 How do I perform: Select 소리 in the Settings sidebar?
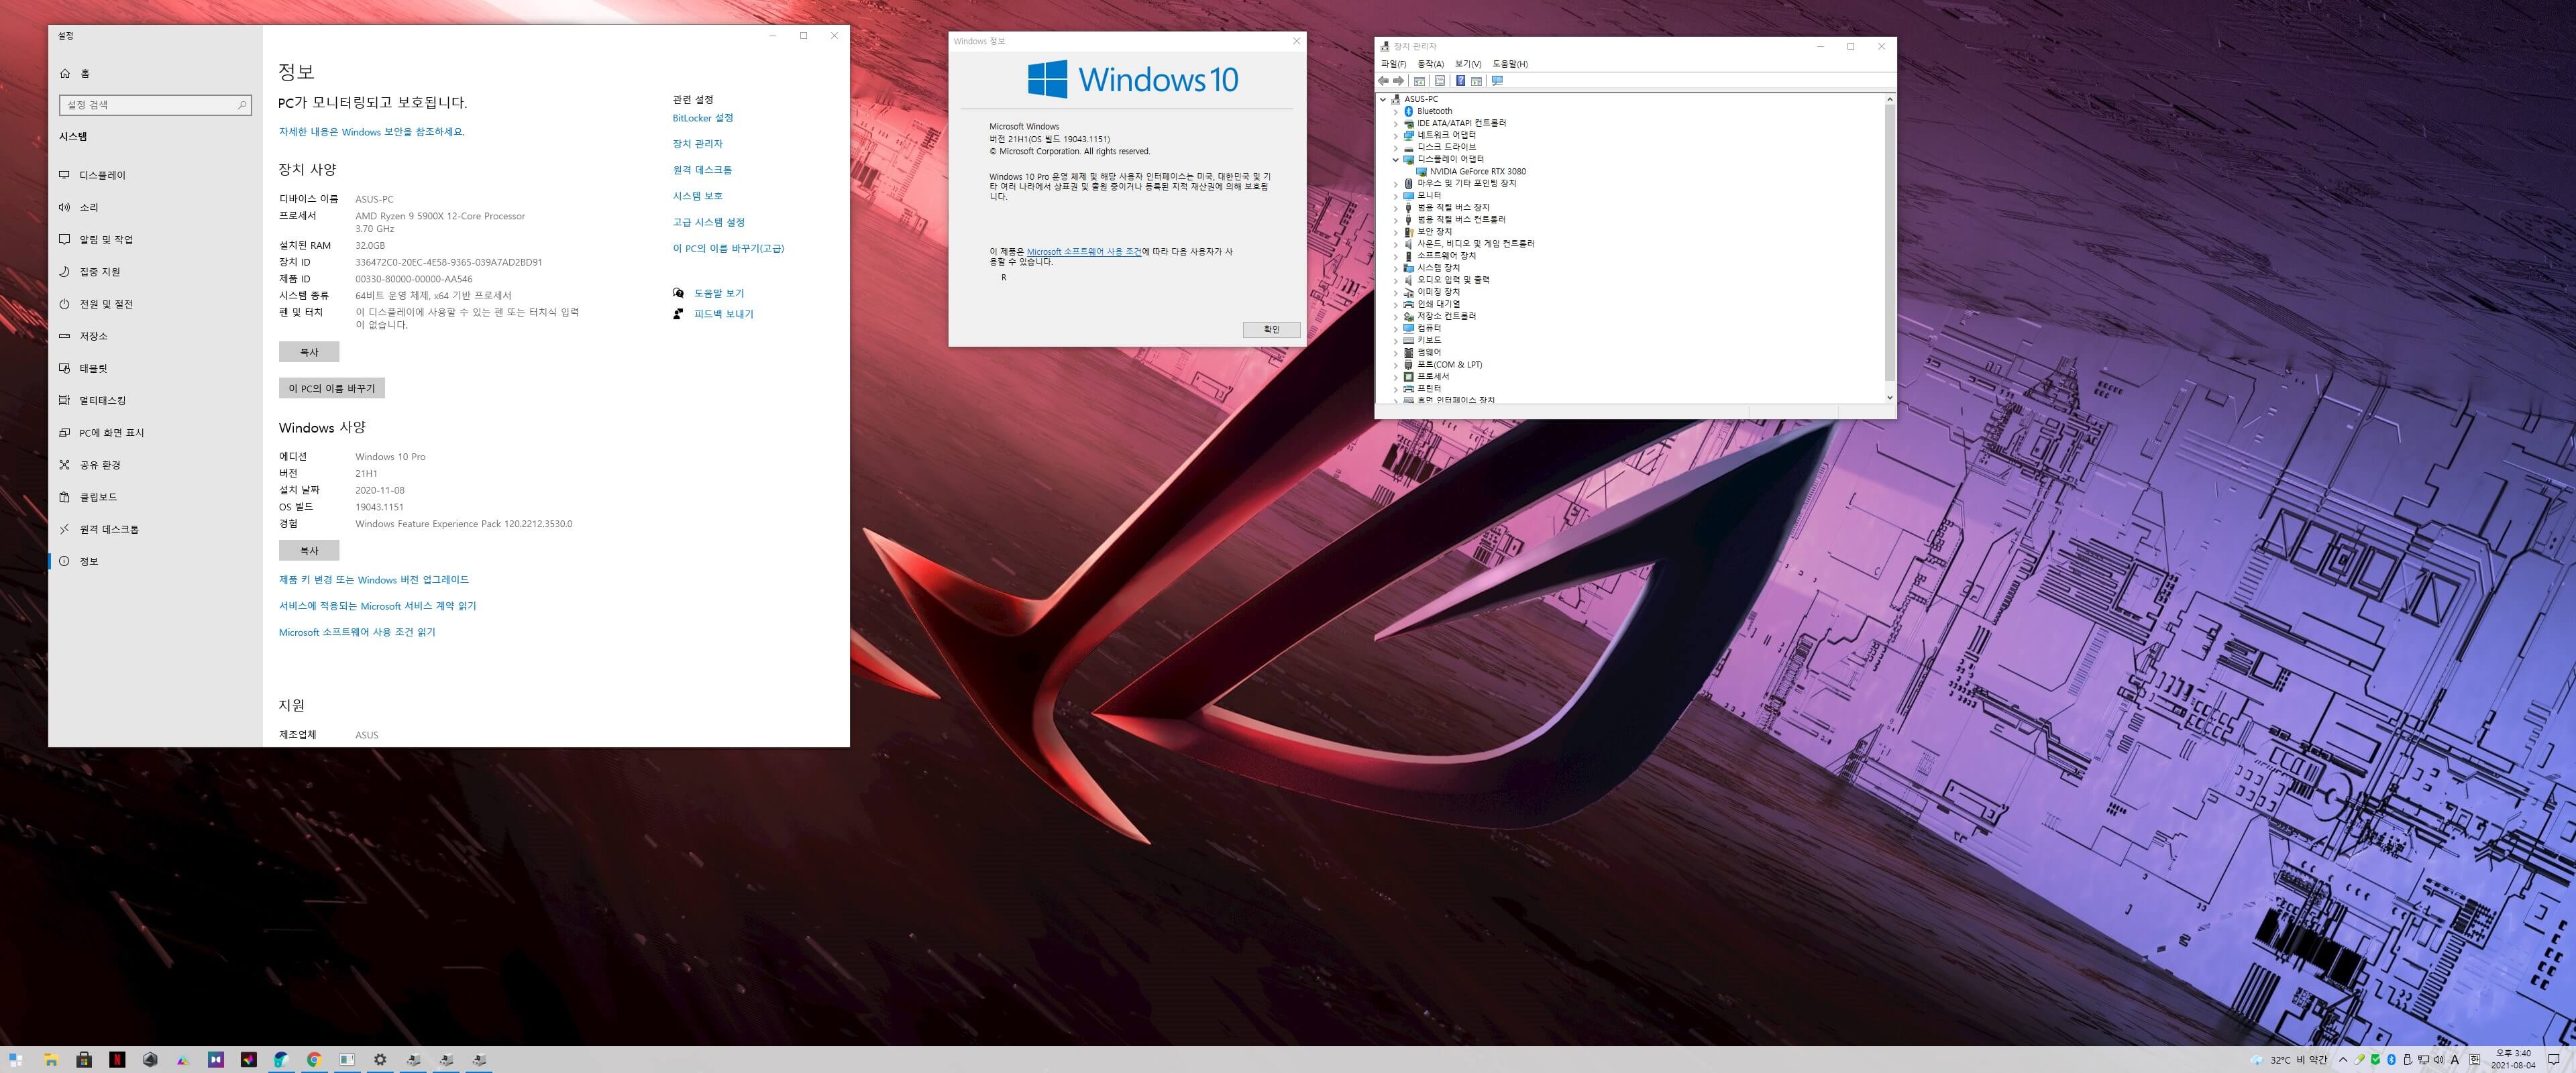pos(156,207)
